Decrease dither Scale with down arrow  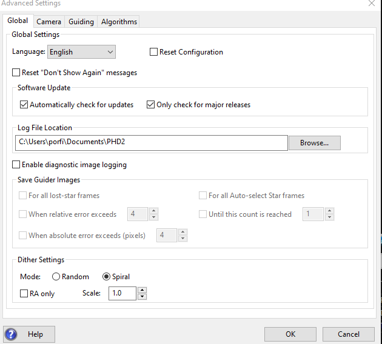pyautogui.click(x=142, y=297)
